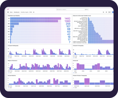
Task: Click the value 1380
Action: [67, 21]
